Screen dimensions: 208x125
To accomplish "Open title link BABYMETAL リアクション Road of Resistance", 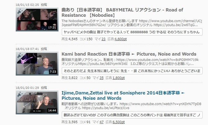I will (x=122, y=12).
